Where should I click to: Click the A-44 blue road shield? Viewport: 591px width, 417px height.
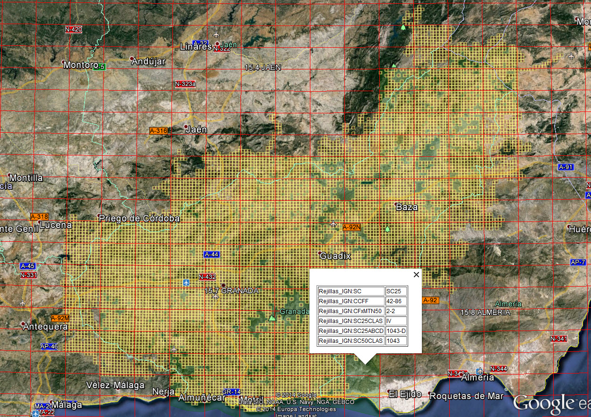click(x=212, y=255)
